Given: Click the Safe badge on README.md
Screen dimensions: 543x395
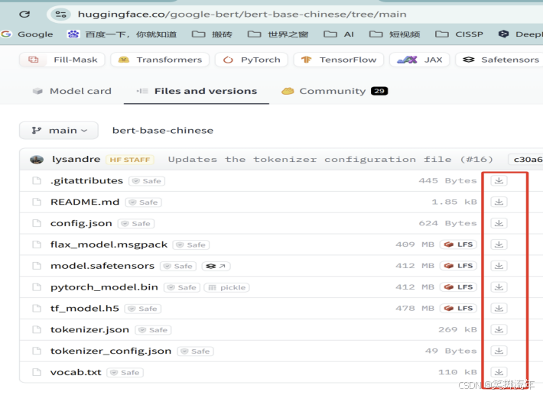Looking at the screenshot, I should [x=143, y=202].
